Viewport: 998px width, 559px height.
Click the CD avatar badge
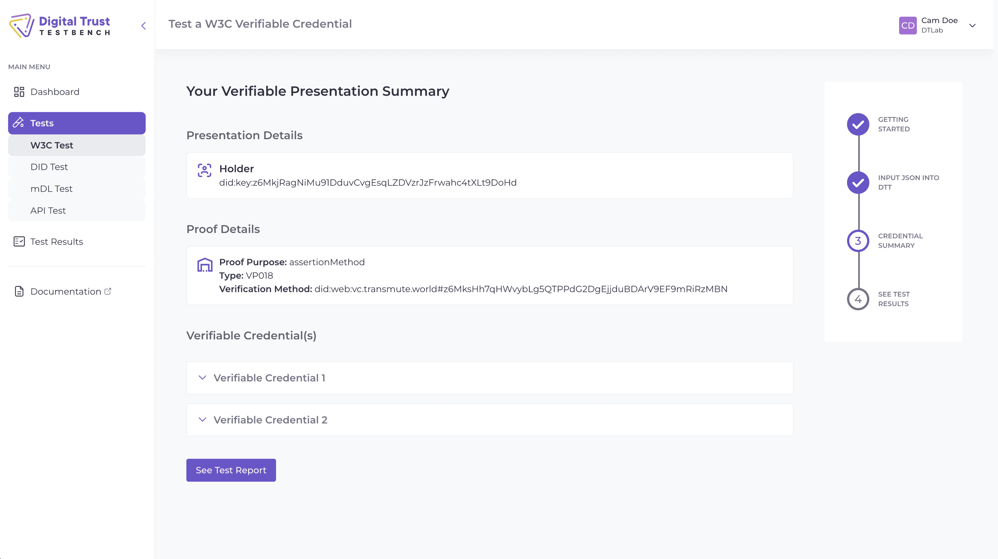point(908,26)
